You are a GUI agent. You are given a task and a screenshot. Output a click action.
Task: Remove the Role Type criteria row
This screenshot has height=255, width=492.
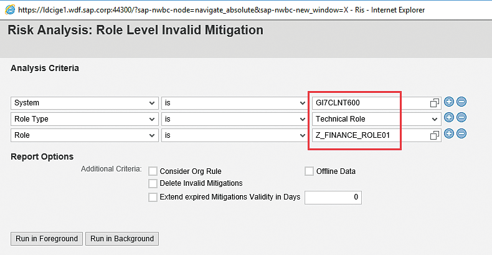click(x=461, y=117)
